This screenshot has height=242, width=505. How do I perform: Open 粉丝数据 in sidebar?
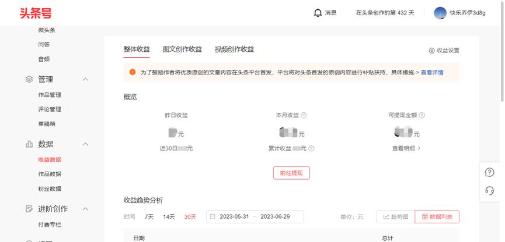[x=50, y=188]
